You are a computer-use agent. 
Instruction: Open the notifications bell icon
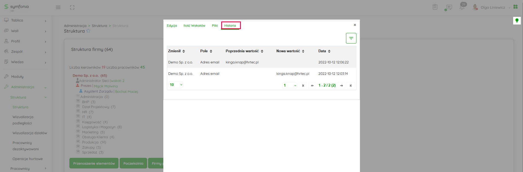click(462, 7)
